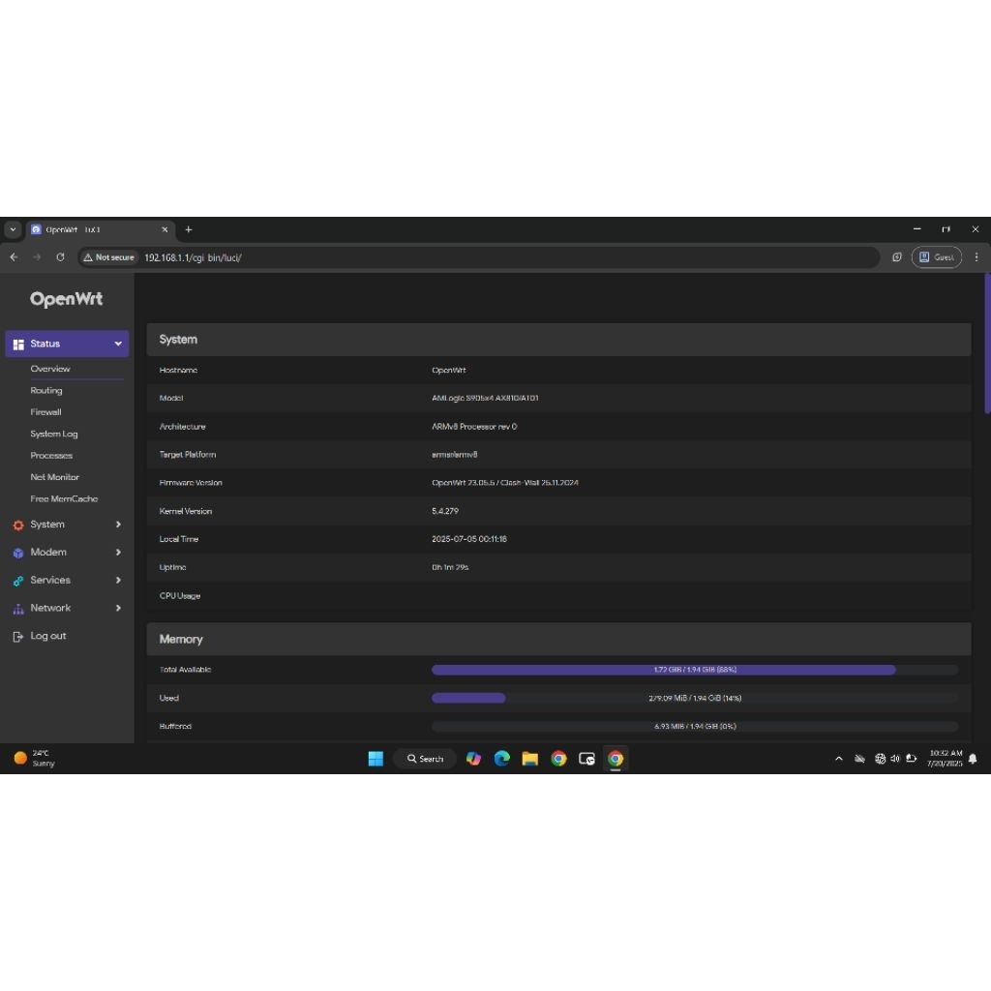
Task: Click the browser forward arrow
Action: pyautogui.click(x=37, y=257)
